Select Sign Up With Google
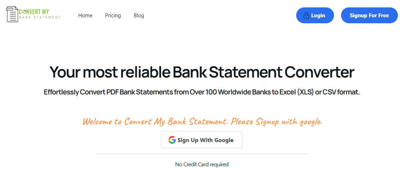 (x=202, y=140)
